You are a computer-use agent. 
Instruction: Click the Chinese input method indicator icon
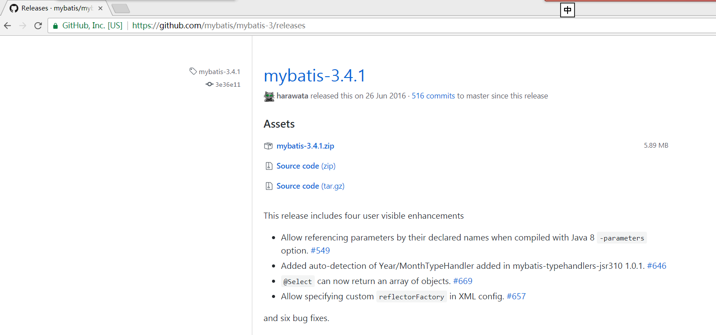tap(568, 10)
